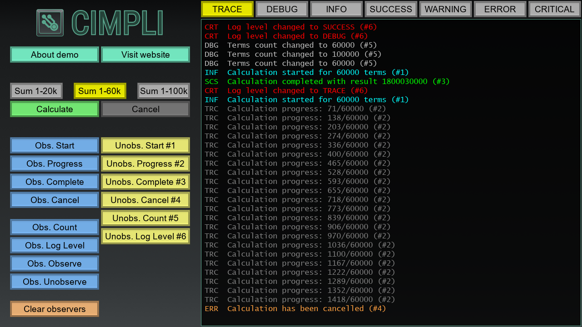
Task: Select progress line '1100/60000'
Action: pos(300,254)
